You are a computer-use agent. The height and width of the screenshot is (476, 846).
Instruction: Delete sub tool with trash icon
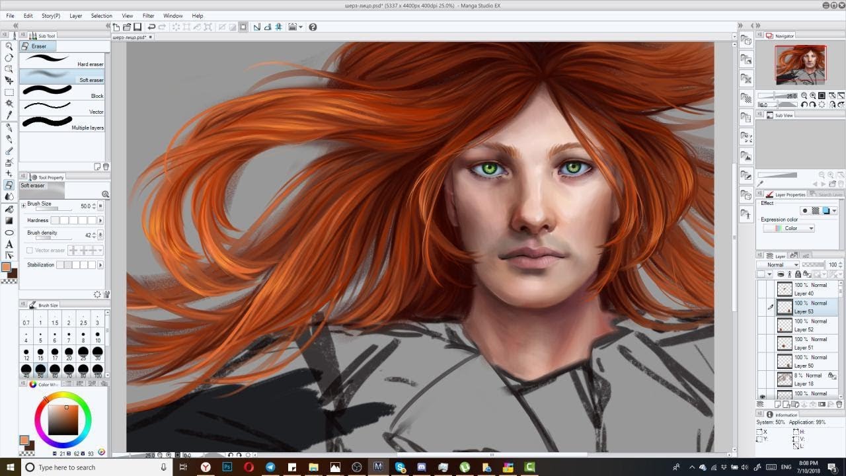(106, 167)
